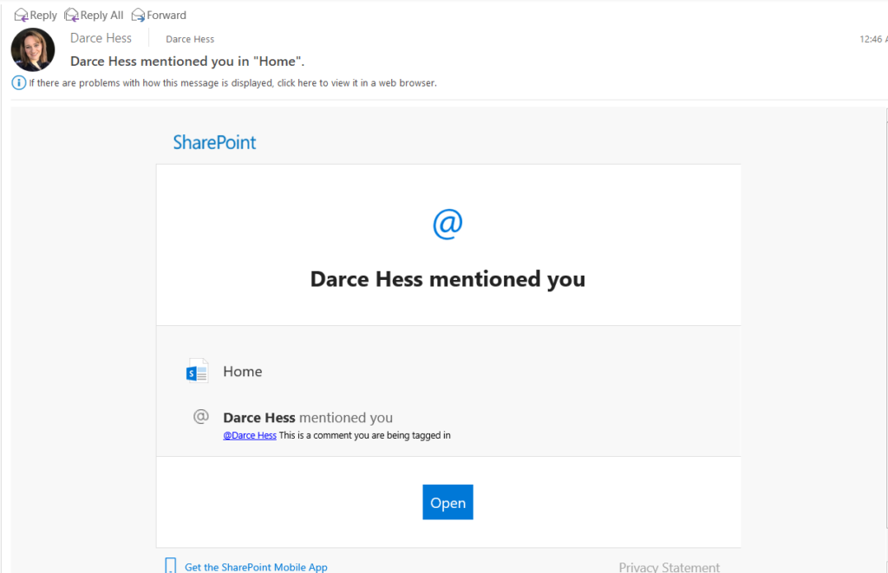Click the recipient name Darce Hess
Image resolution: width=888 pixels, height=573 pixels.
(x=190, y=39)
